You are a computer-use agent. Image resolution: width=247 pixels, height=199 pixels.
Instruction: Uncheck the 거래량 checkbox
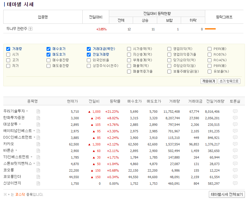(8, 49)
